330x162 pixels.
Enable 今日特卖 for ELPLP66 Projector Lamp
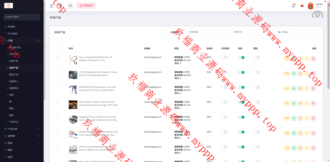click(224, 73)
